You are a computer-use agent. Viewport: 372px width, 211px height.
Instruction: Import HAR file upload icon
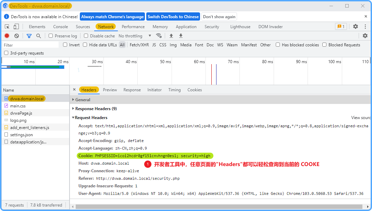pos(171,36)
